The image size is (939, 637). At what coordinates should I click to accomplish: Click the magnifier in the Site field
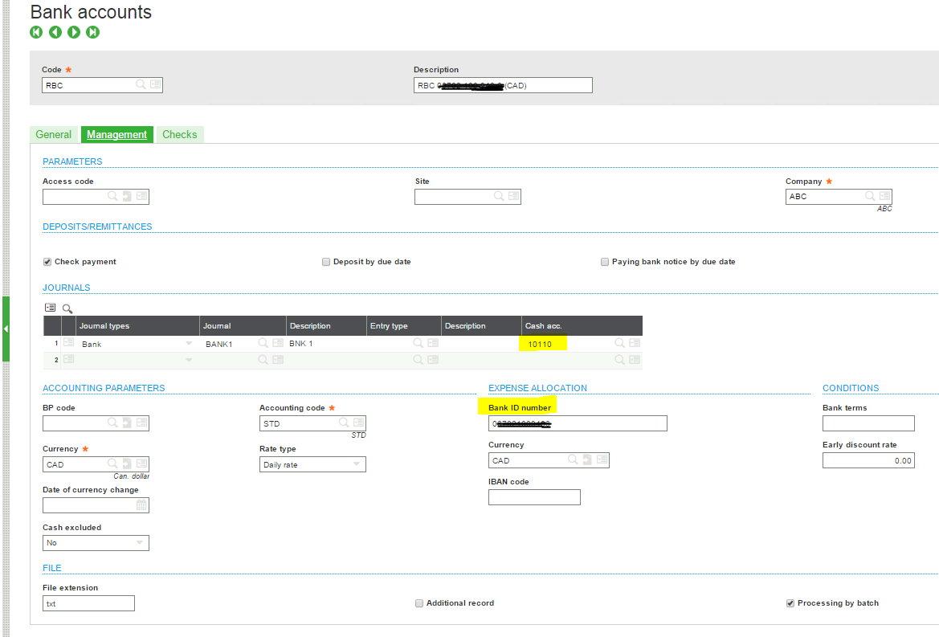point(499,196)
